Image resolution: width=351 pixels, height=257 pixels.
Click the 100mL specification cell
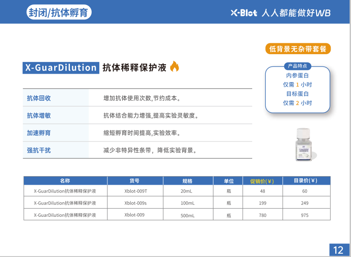click(x=188, y=203)
